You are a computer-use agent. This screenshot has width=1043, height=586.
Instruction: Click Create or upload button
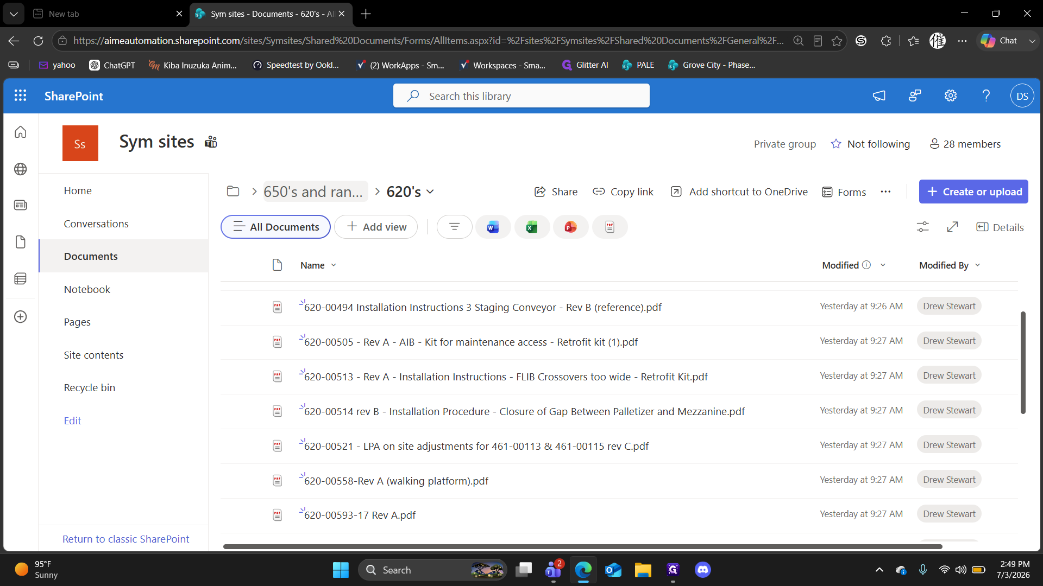[973, 192]
